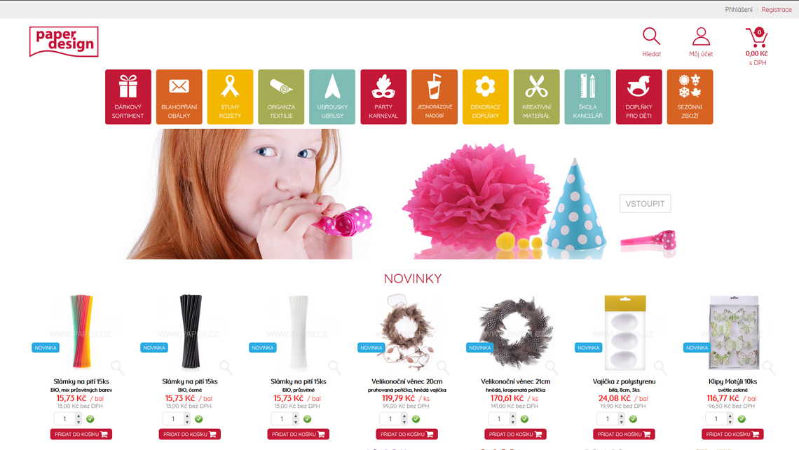Select the Dárkový sortiment gift category tile
This screenshot has width=799, height=450.
coord(128,97)
